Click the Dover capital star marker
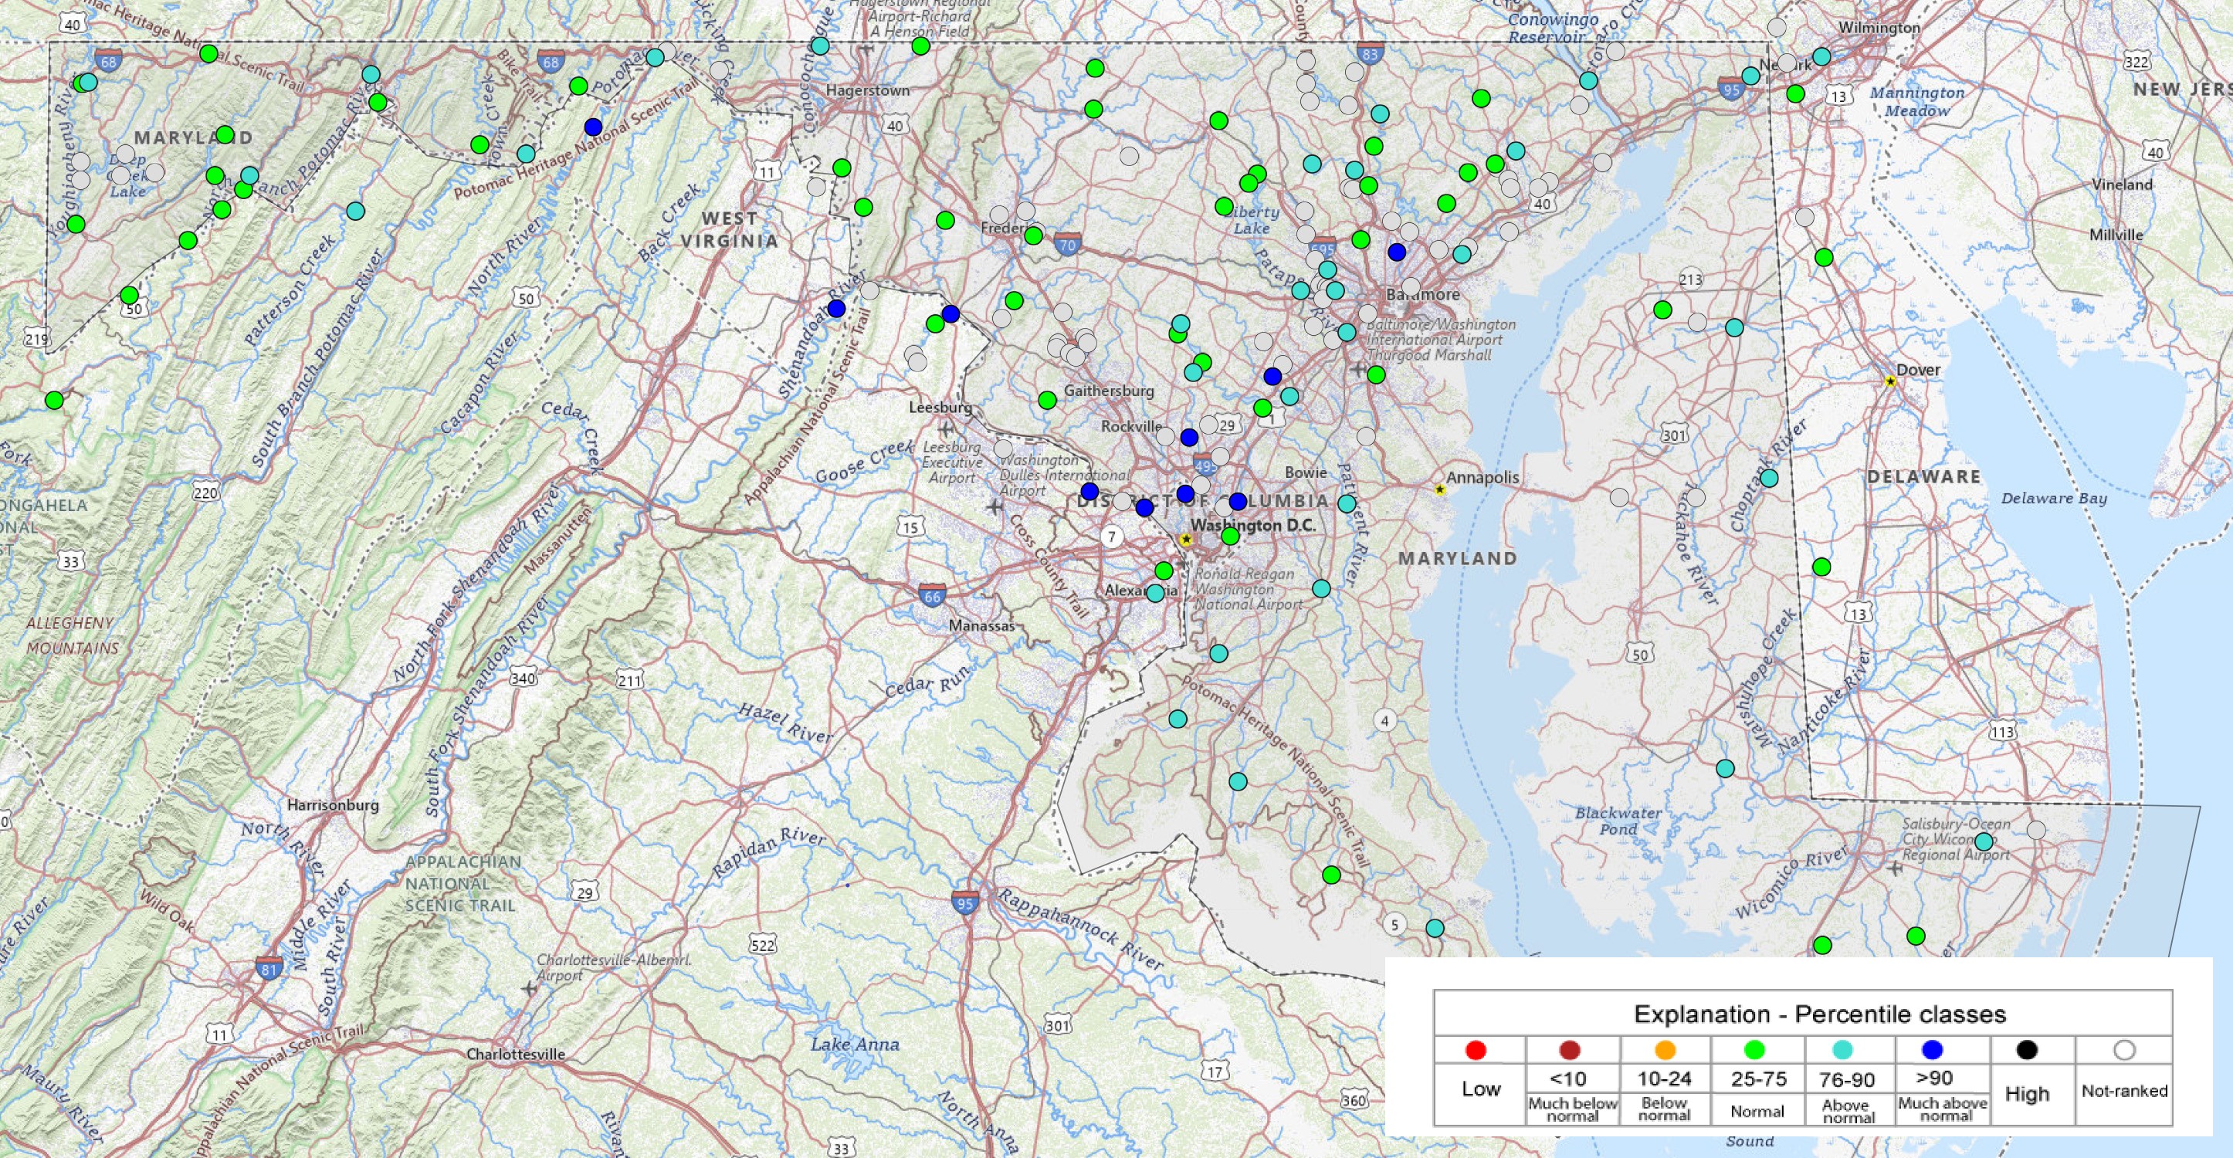Screen dimensions: 2233x1158 pyautogui.click(x=1891, y=381)
